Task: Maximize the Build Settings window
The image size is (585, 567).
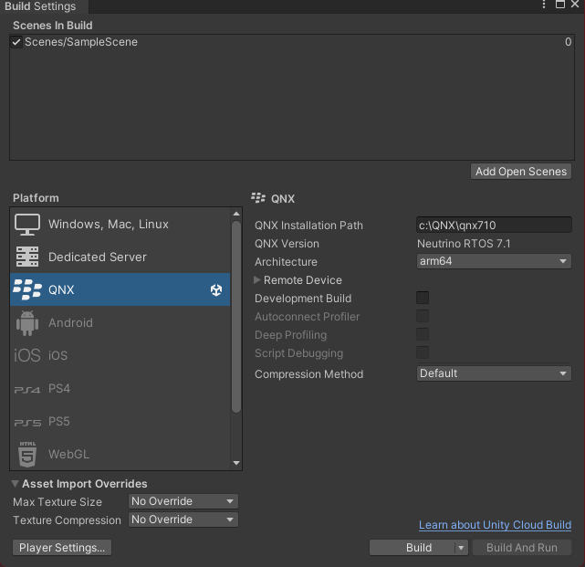Action: [560, 5]
